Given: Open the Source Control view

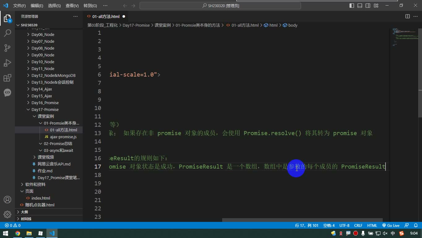Looking at the screenshot, I should 7,48.
